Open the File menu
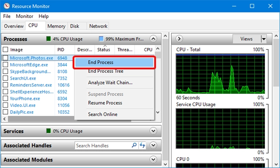The image size is (280, 168). (x=7, y=16)
